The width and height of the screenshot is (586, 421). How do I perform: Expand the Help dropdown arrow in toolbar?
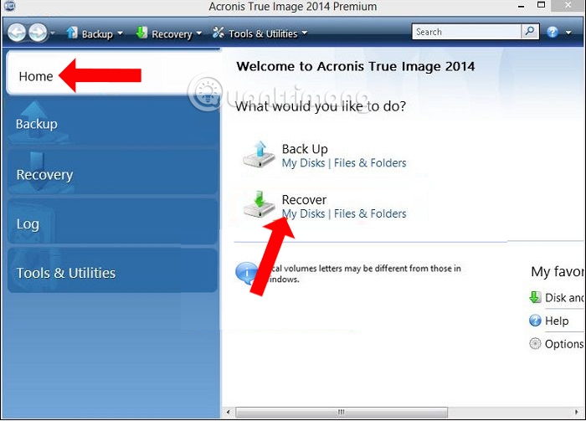[x=568, y=33]
